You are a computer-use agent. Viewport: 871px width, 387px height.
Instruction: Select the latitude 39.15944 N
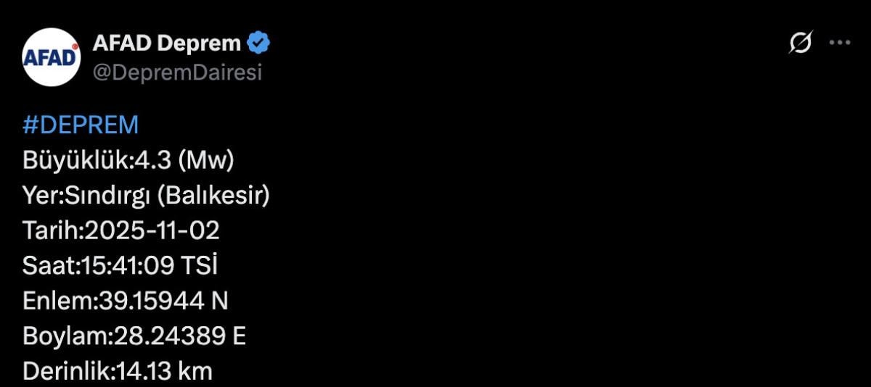pos(162,301)
